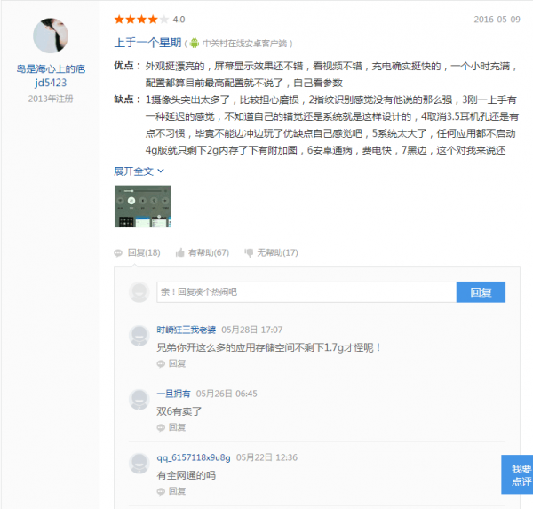Click the four-star rating stars
Screen dimensions: 533x509
140,19
